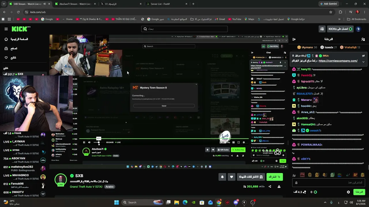
Task: Focus the Kick search box
Action: pyautogui.click(x=184, y=29)
